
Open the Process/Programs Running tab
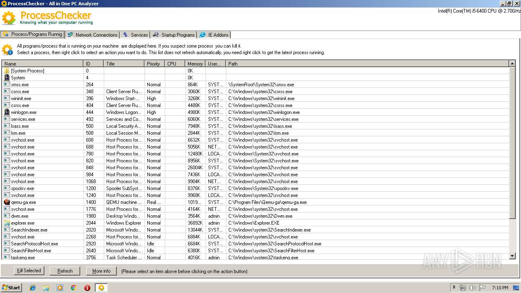point(33,35)
